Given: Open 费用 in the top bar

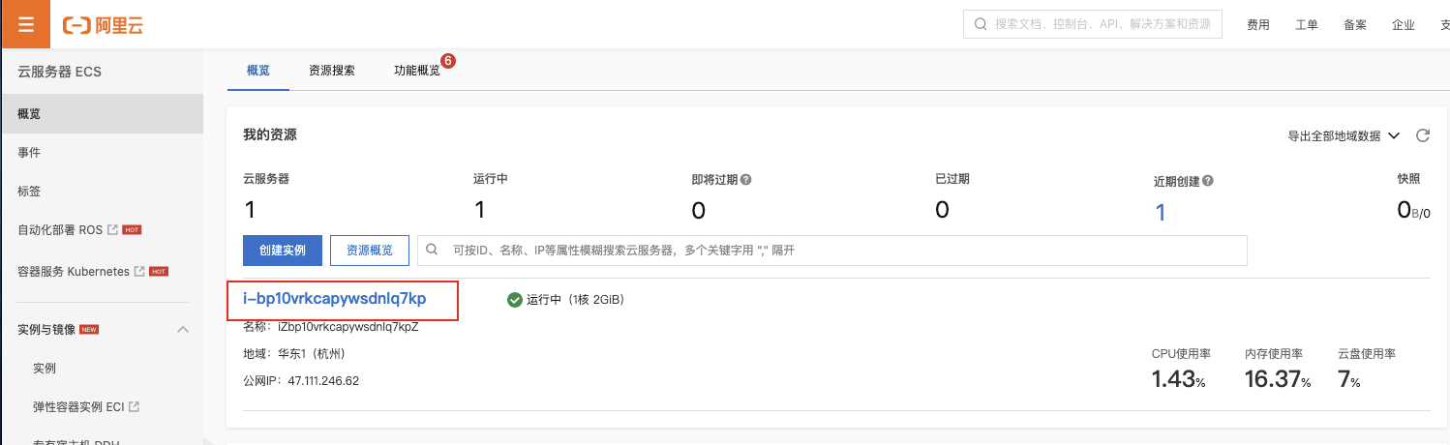Looking at the screenshot, I should (x=1258, y=25).
